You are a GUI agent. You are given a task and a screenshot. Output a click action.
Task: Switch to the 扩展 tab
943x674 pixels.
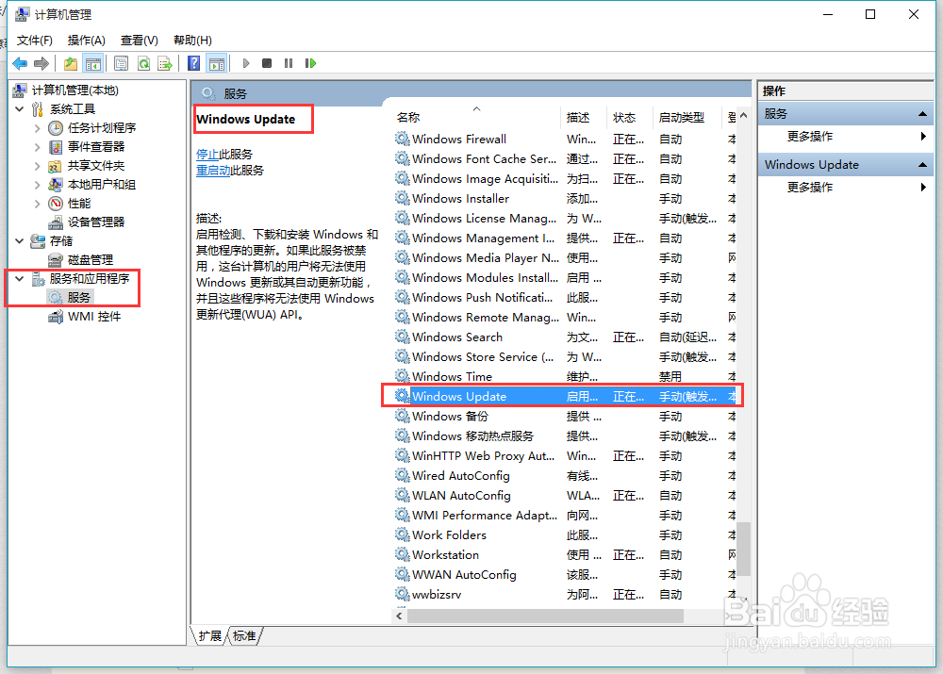210,636
